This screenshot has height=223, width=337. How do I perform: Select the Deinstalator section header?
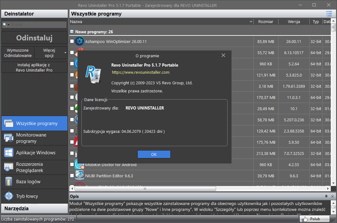click(35, 14)
